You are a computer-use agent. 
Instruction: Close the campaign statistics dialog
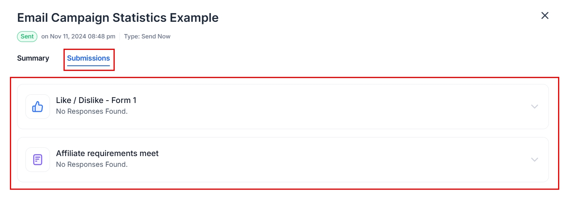pos(545,15)
